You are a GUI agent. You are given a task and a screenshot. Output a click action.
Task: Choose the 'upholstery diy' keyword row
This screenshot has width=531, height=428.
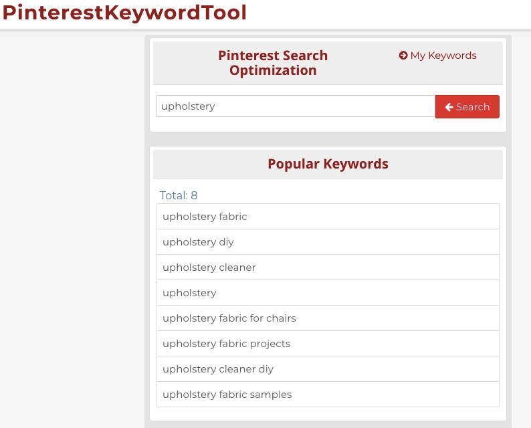click(198, 242)
